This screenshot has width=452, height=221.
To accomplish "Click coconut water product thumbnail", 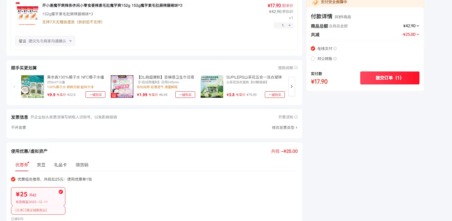I will click(33, 87).
